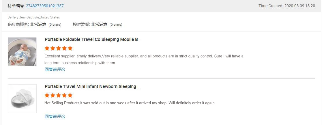Open order number 27482739501021387 link

point(45,6)
